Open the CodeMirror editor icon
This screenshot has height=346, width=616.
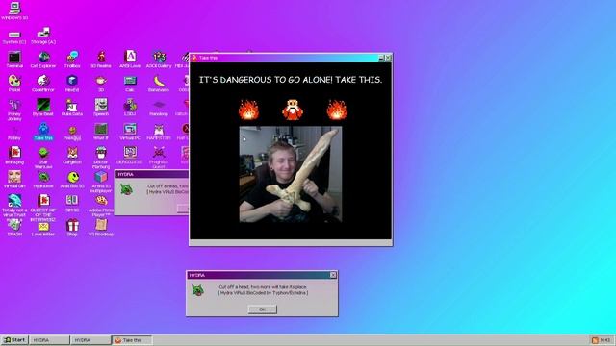43,84
